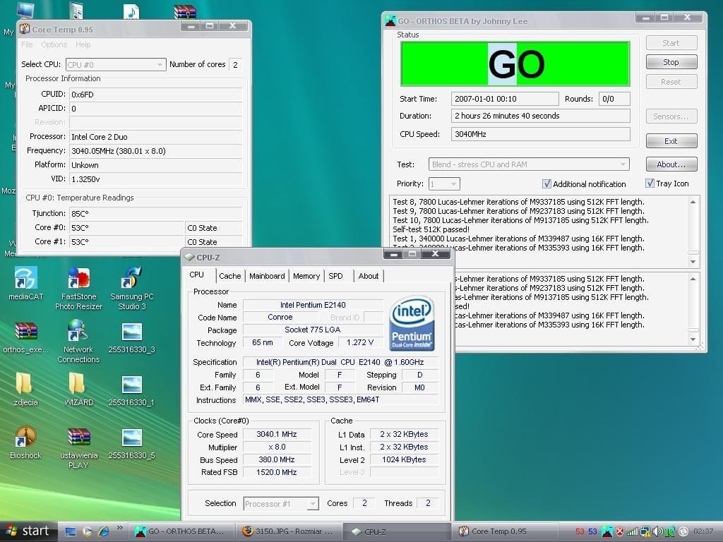Switch to Cache tab in CPU-Z
The image size is (723, 542).
click(230, 276)
